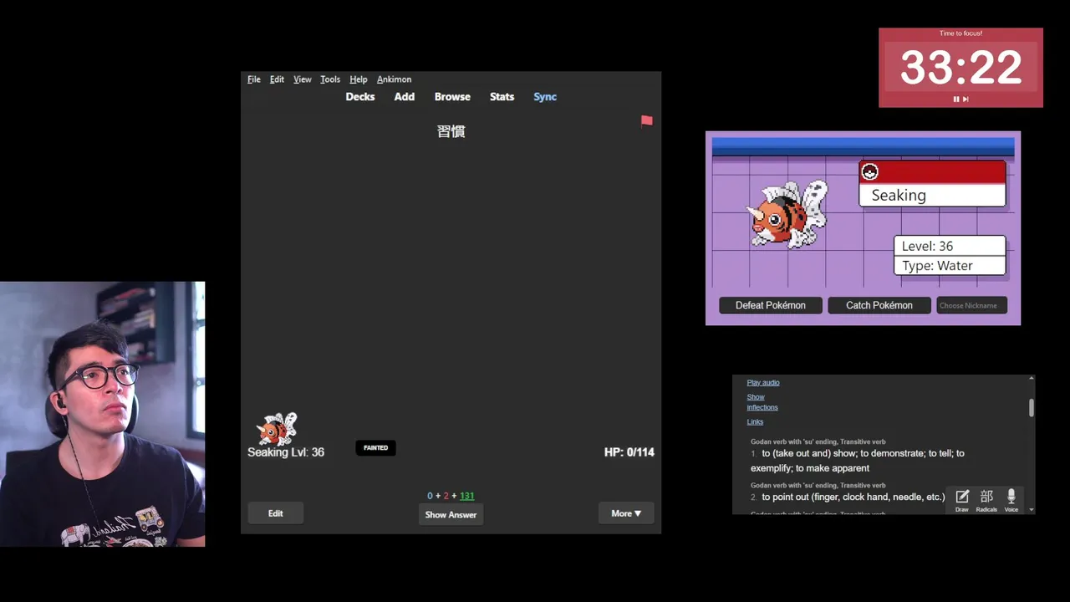Click the Type: Water box
1070x602 pixels.
click(x=950, y=266)
